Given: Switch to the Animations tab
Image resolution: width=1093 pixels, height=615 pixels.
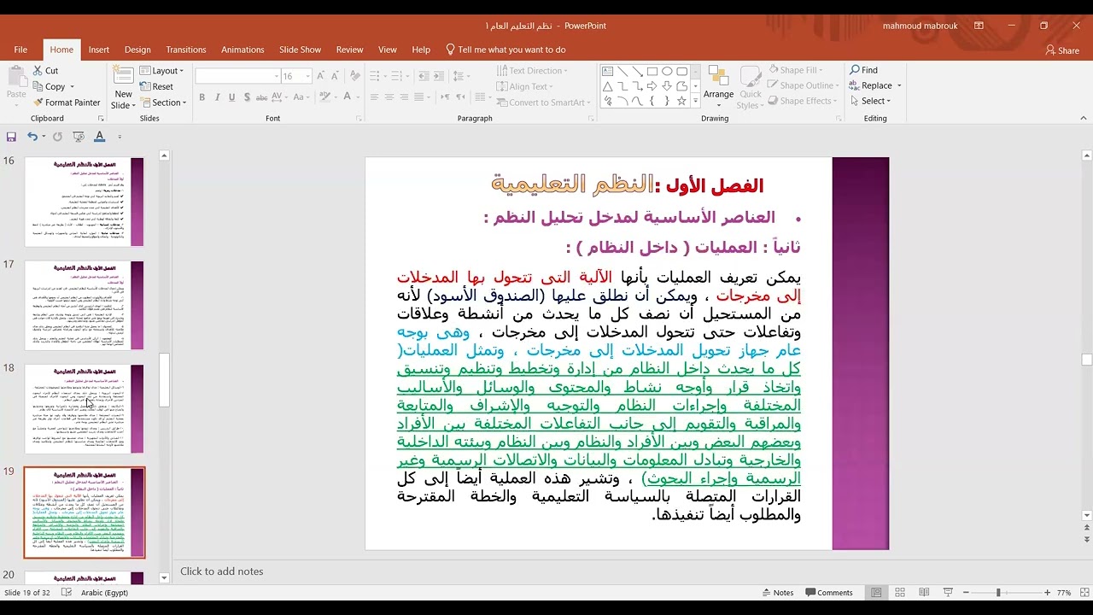Looking at the screenshot, I should (243, 50).
